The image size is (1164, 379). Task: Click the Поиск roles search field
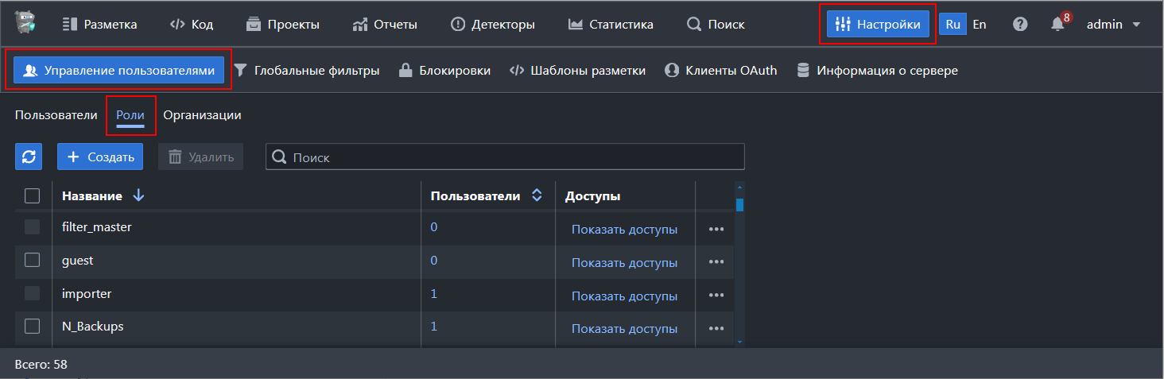(x=509, y=157)
